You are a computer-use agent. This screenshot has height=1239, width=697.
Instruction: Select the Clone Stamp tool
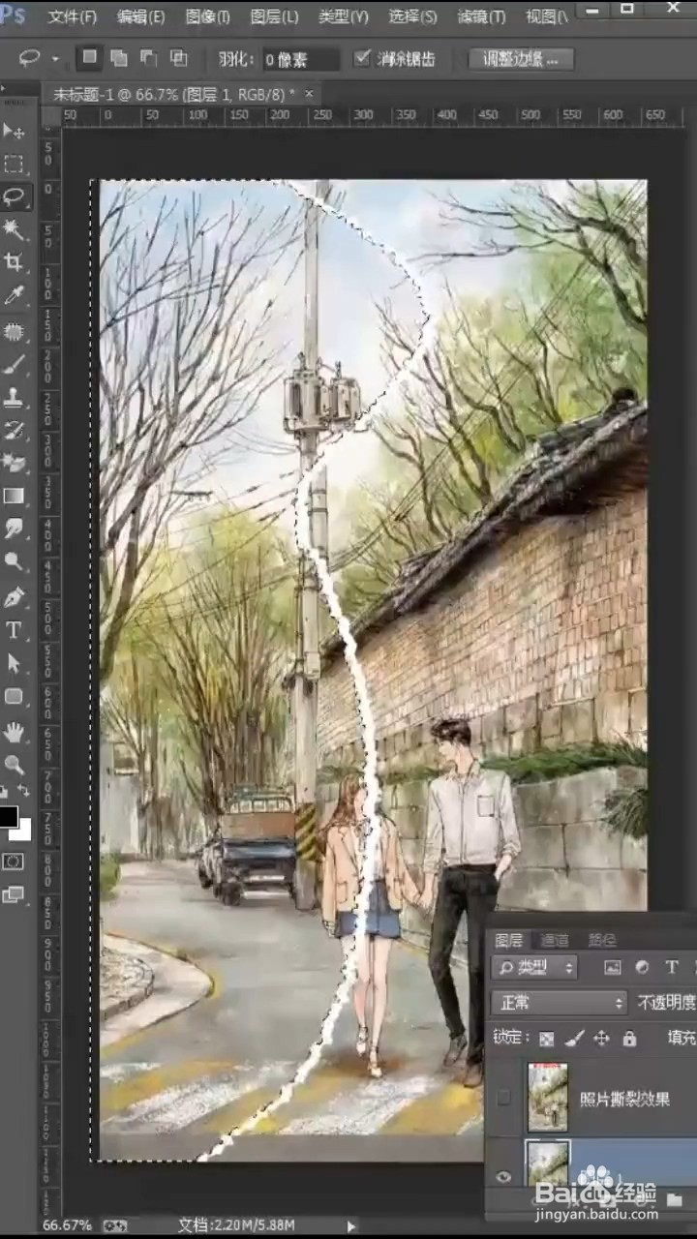click(x=14, y=398)
